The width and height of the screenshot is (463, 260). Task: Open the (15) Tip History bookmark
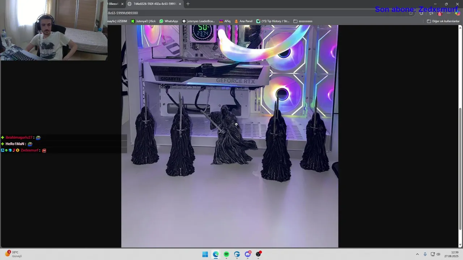coord(273,21)
